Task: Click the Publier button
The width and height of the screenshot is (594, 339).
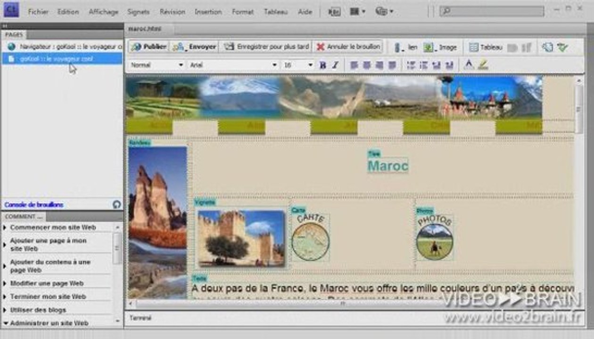Action: pos(148,47)
